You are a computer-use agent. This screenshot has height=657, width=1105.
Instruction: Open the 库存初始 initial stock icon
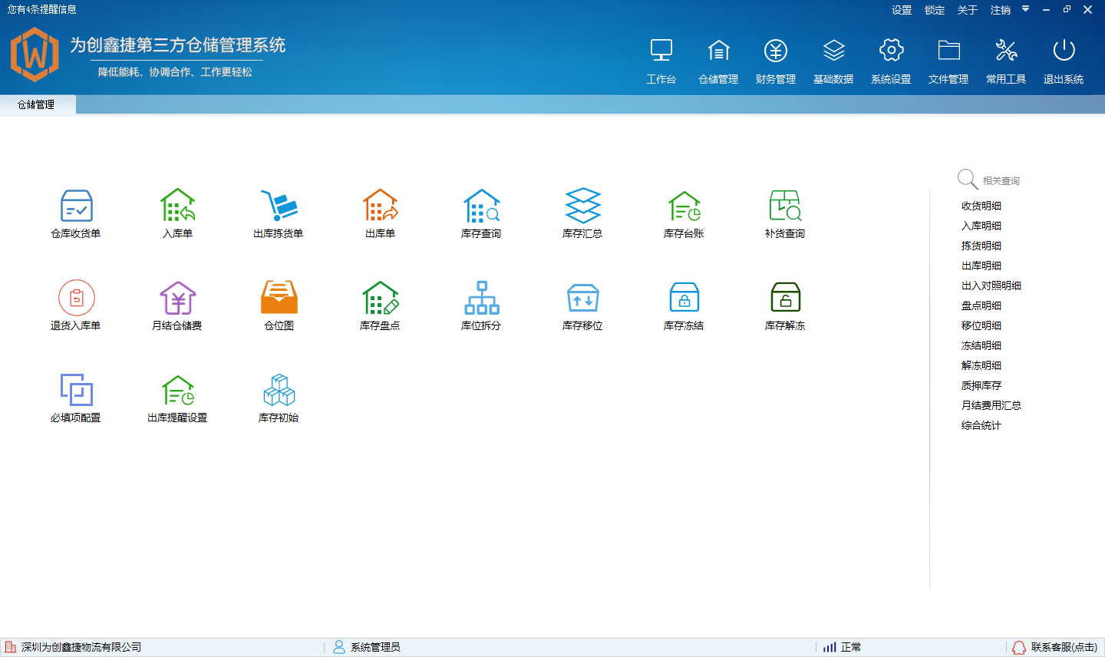pyautogui.click(x=279, y=390)
